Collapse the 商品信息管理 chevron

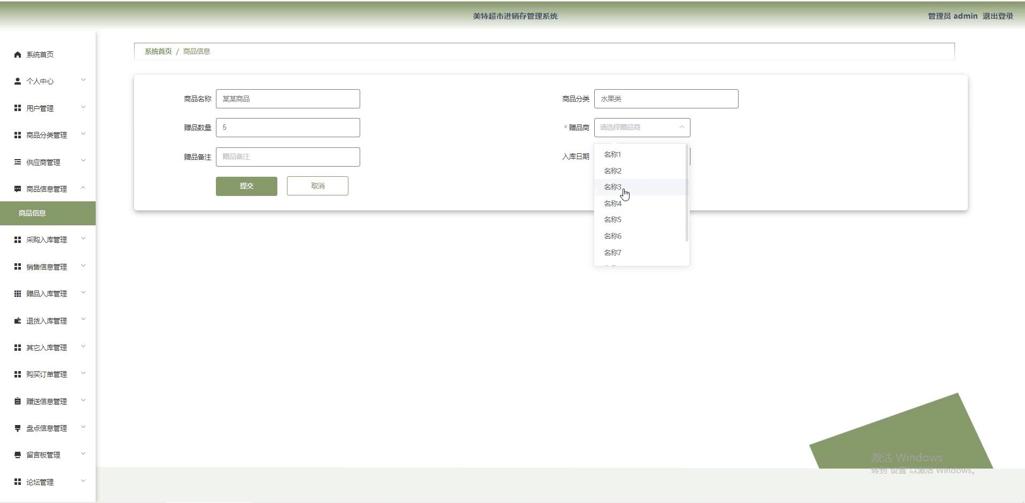83,188
